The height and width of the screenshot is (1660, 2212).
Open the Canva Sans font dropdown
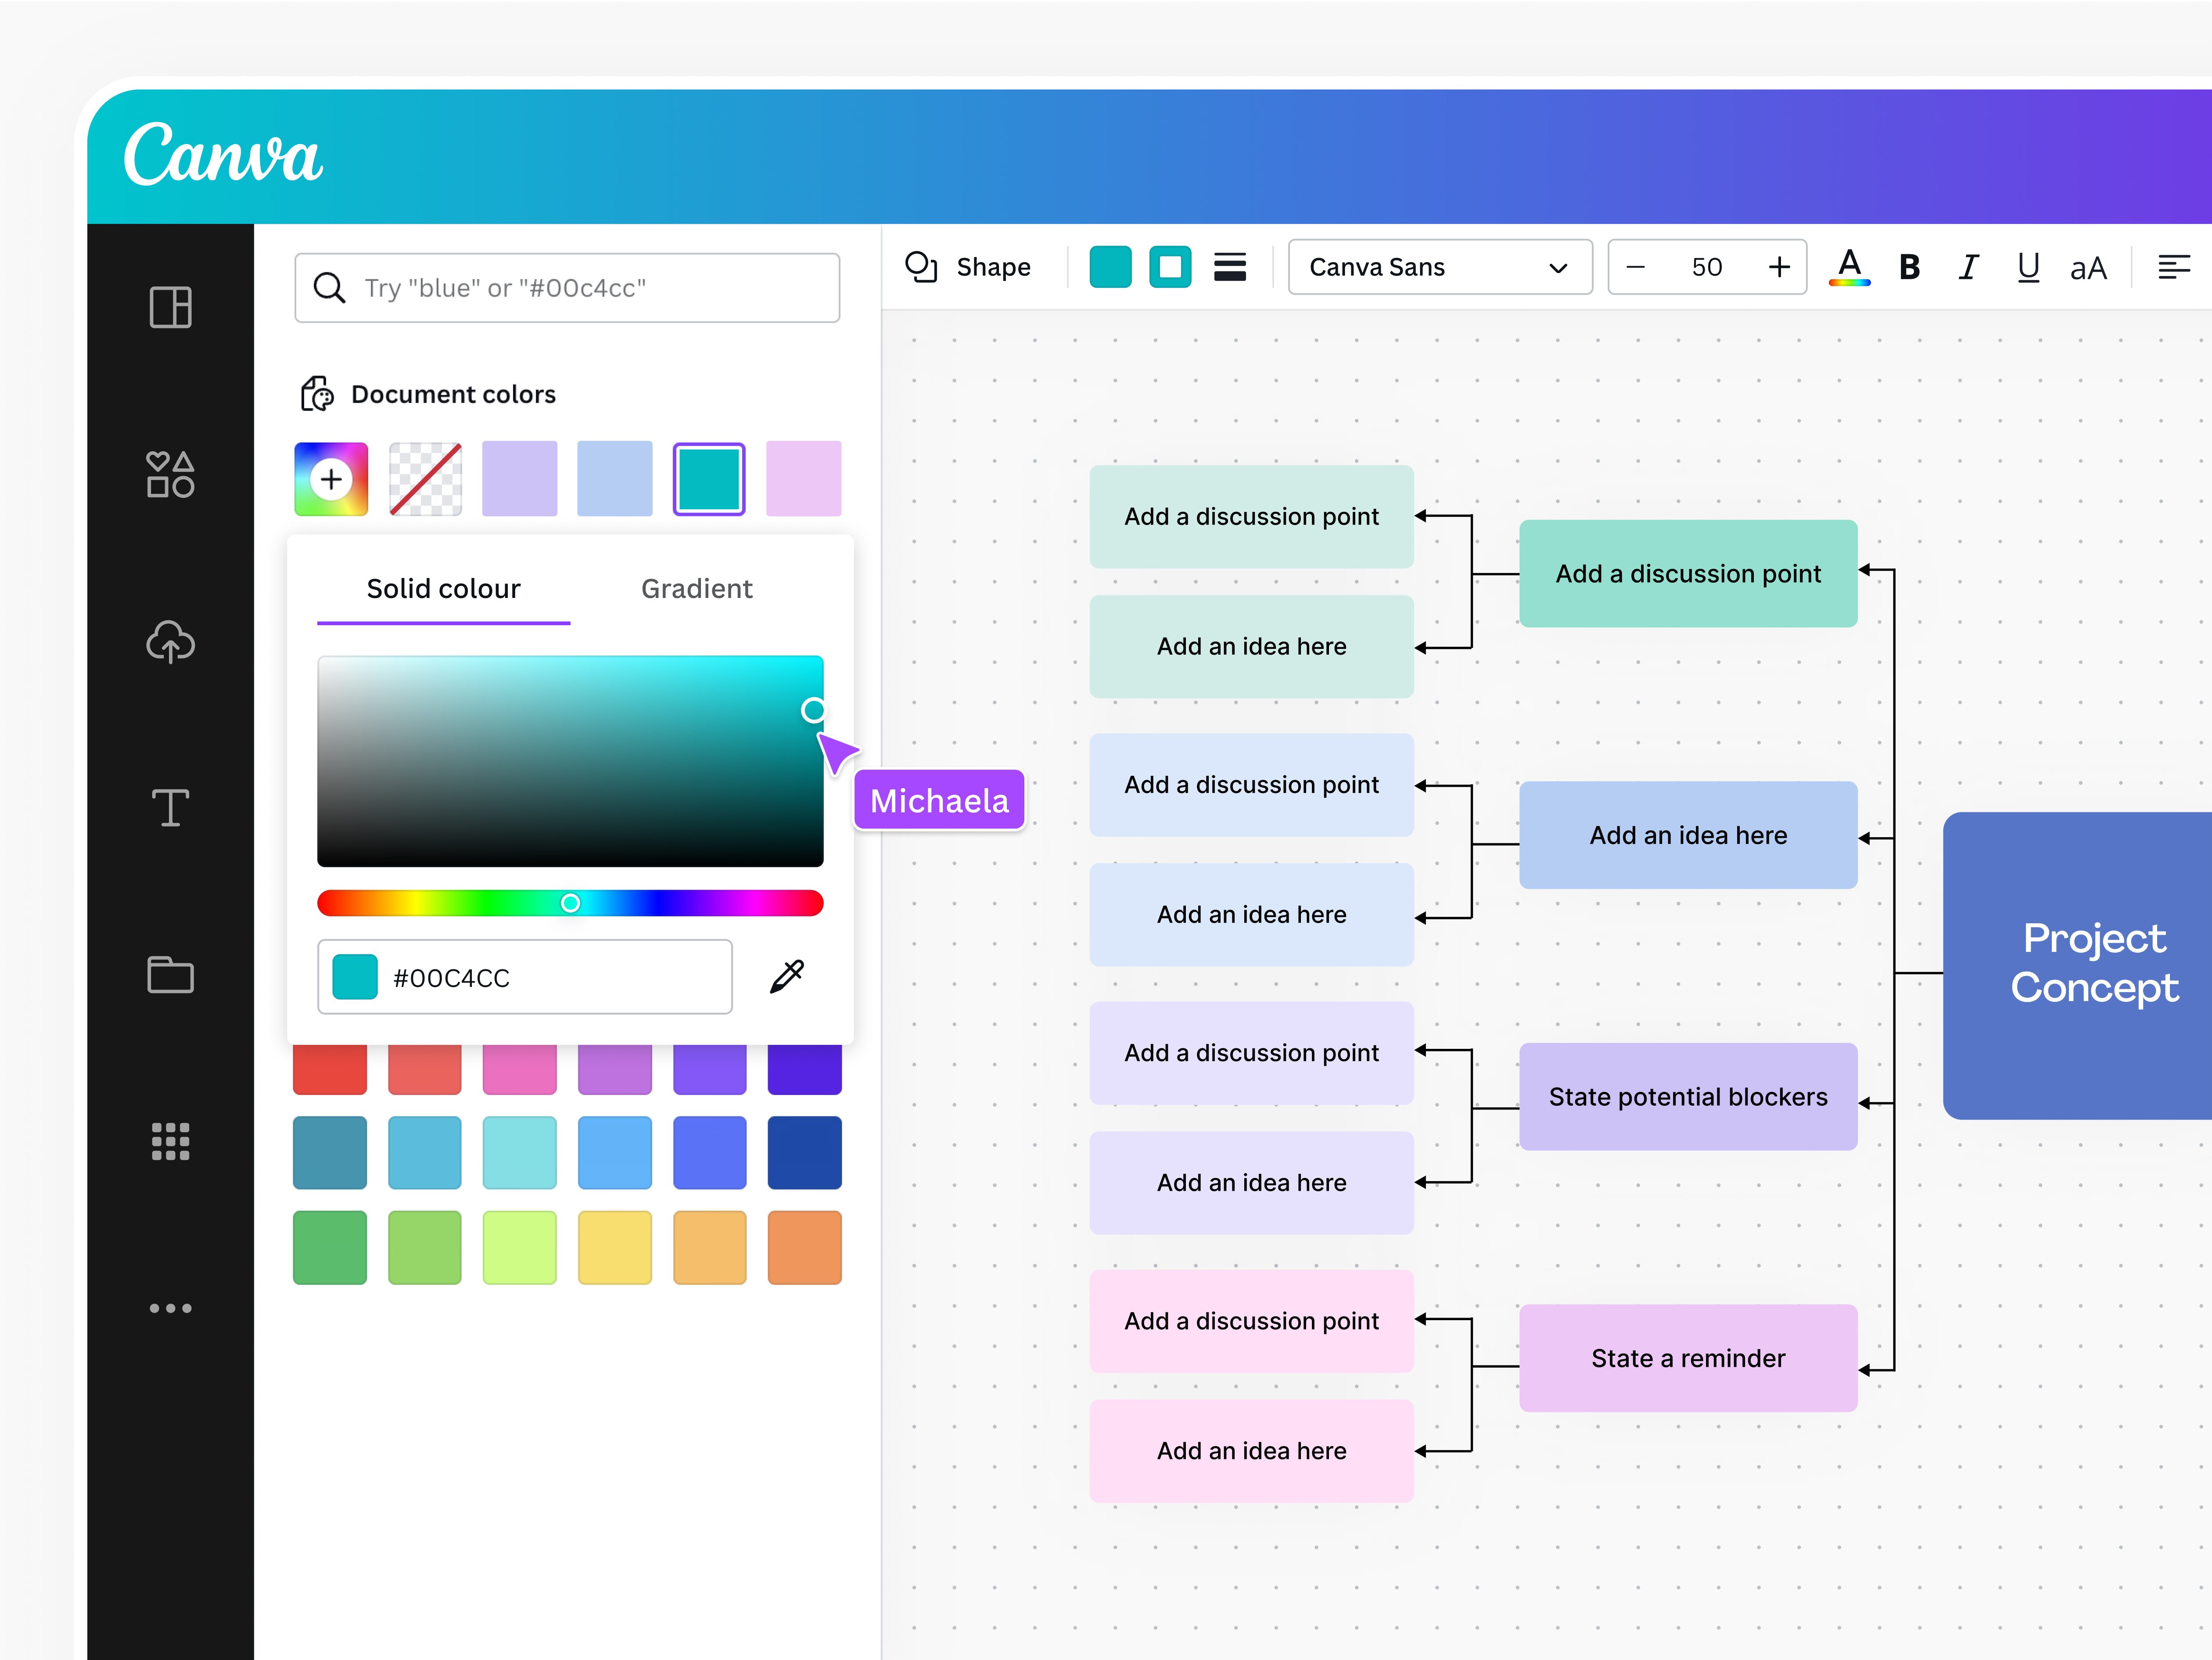tap(1439, 266)
